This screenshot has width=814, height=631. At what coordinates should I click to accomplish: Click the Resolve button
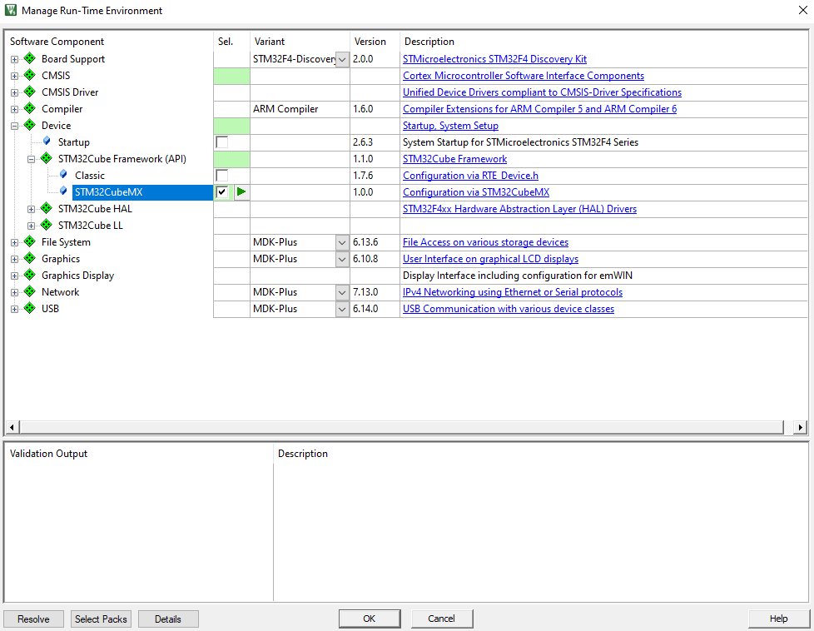point(34,619)
